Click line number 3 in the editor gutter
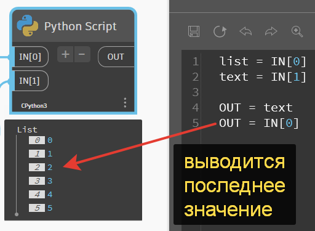This screenshot has width=315, height=231. pyautogui.click(x=196, y=92)
